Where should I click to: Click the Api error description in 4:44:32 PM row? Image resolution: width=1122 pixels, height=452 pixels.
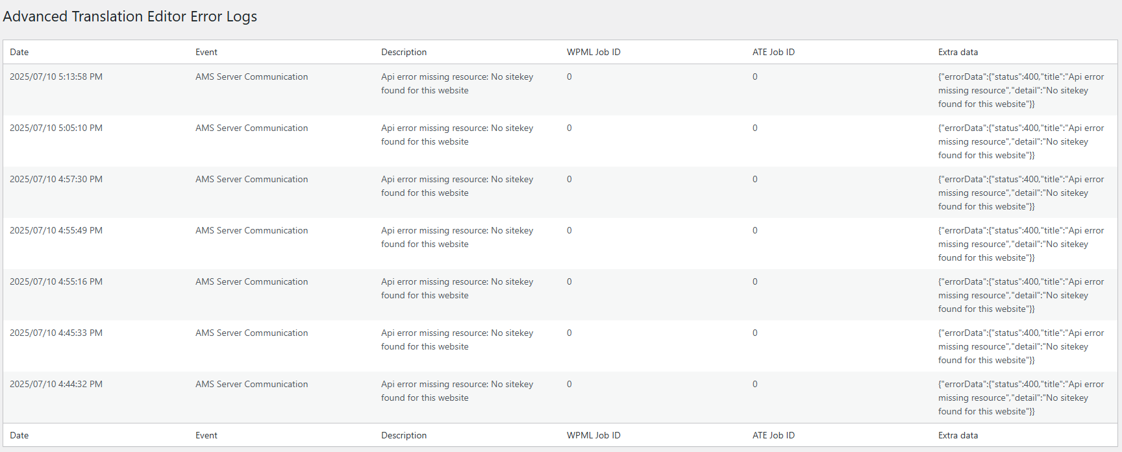point(457,391)
